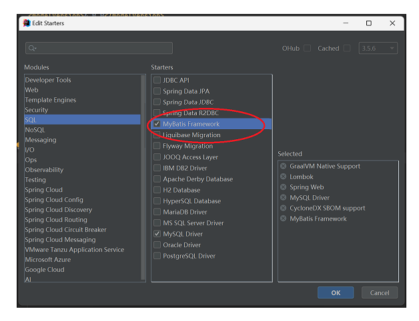Select the SQL module
Image resolution: width=419 pixels, height=321 pixels.
coord(82,120)
